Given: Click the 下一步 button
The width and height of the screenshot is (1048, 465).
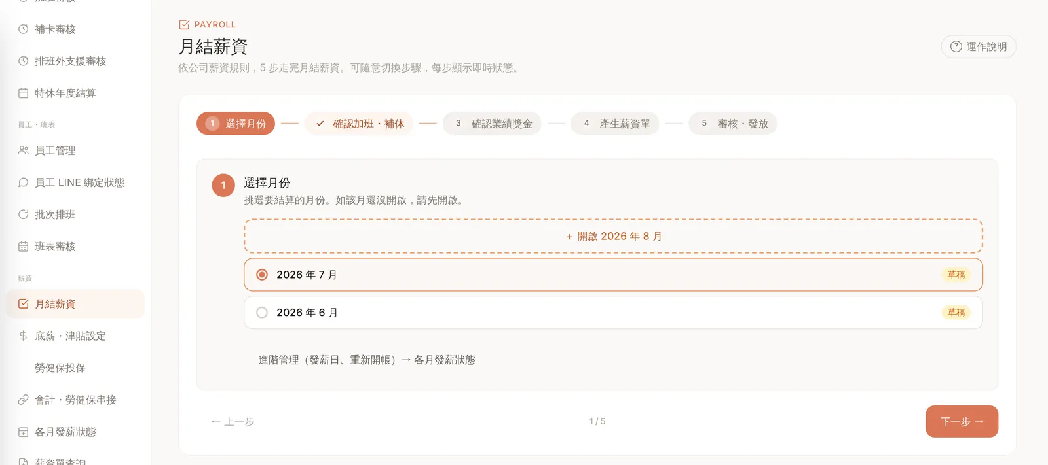Looking at the screenshot, I should (x=962, y=421).
